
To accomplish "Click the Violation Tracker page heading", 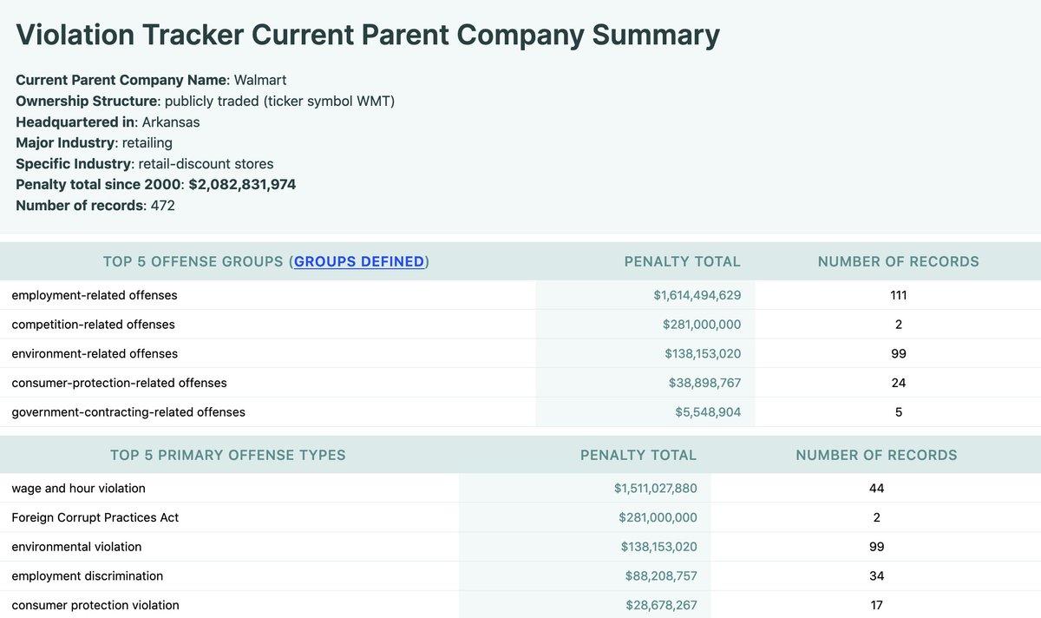I will click(x=368, y=35).
